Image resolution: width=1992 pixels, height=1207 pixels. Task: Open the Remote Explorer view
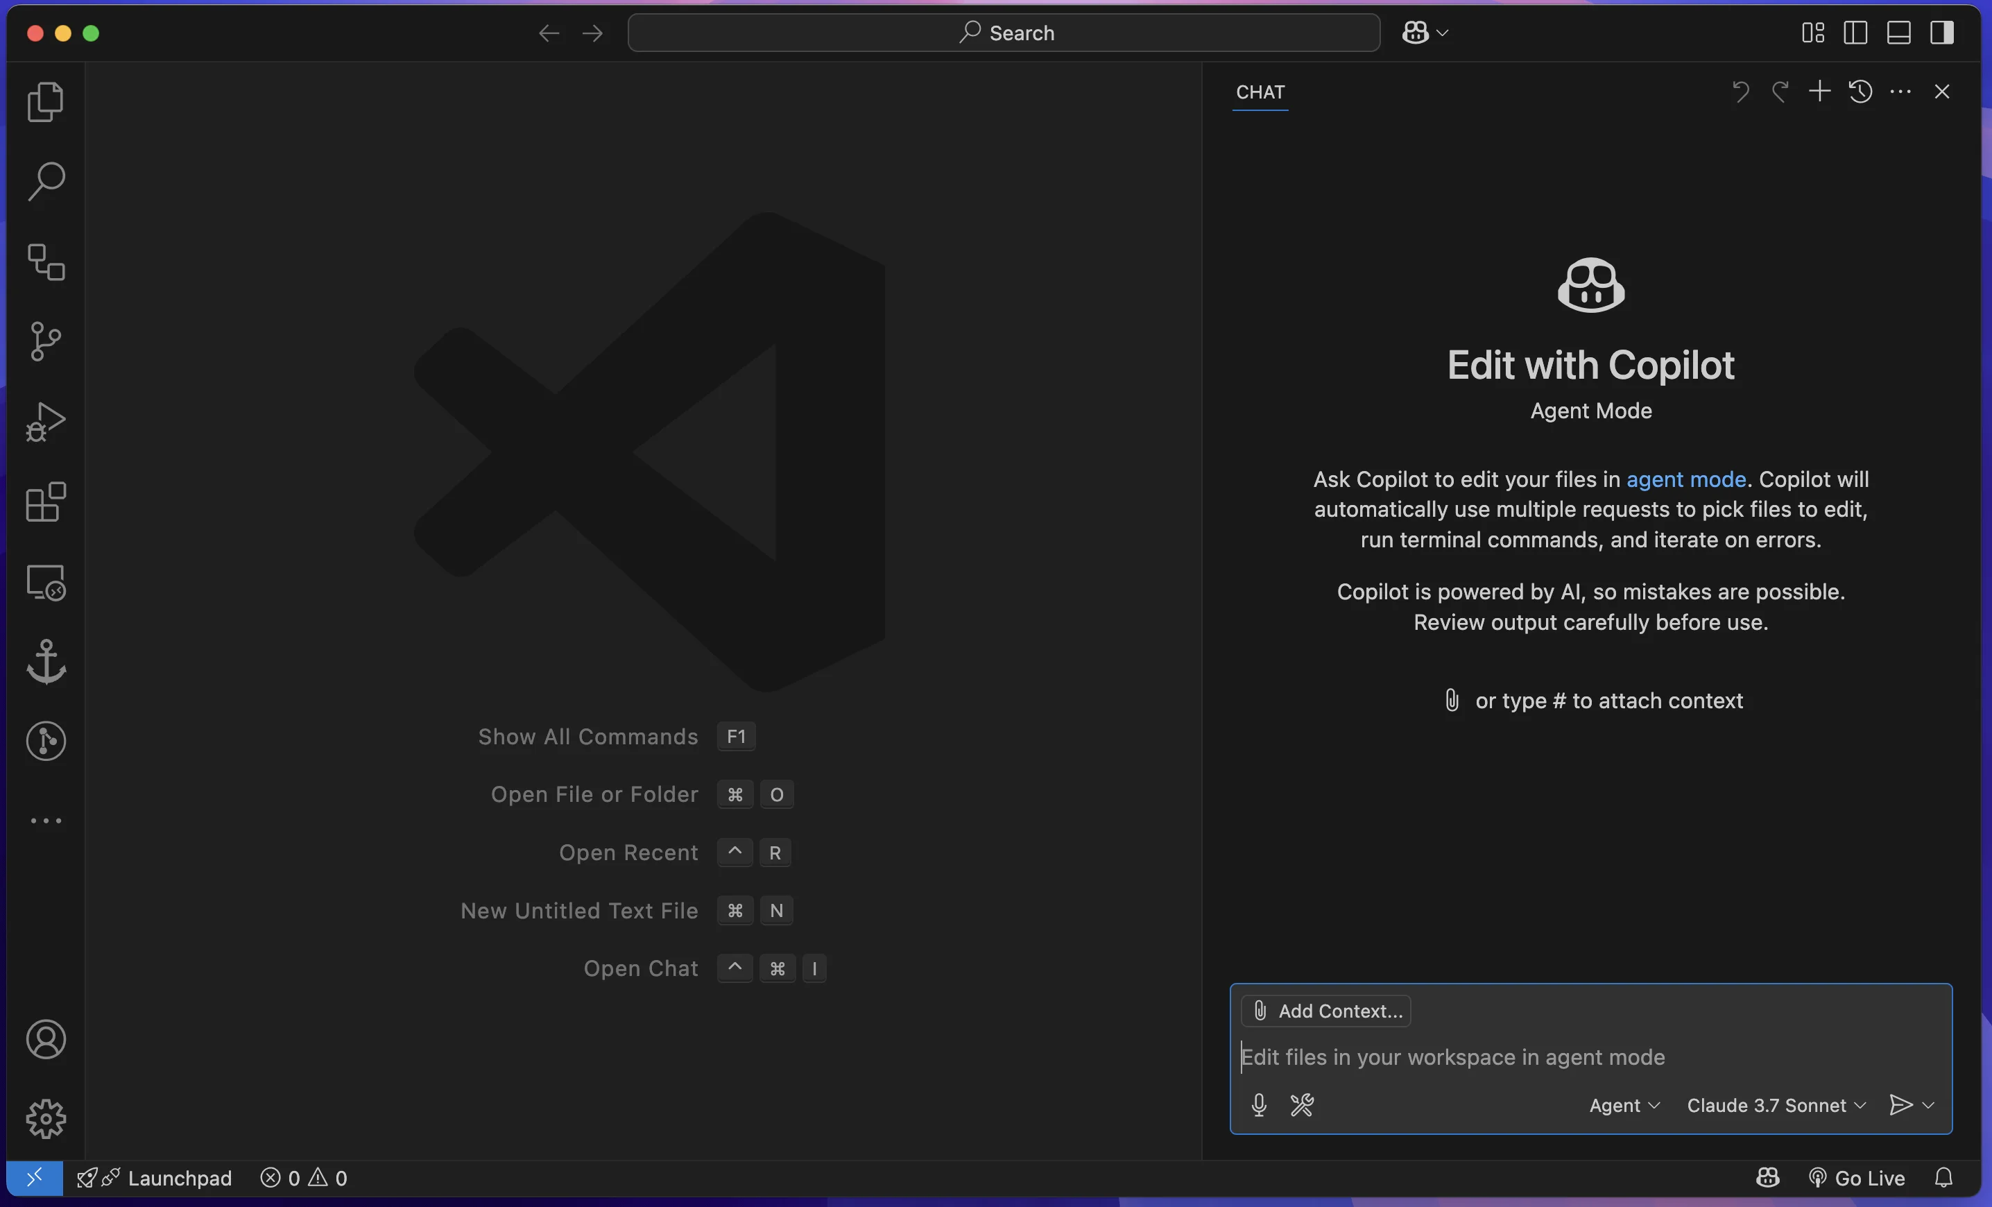45,582
